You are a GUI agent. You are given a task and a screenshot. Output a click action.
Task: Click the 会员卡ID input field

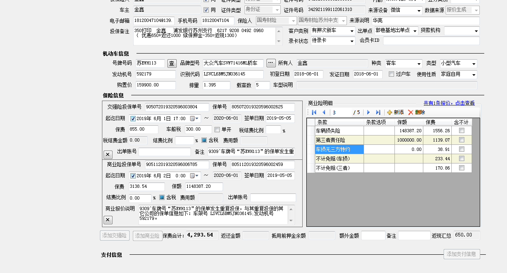[x=431, y=41]
